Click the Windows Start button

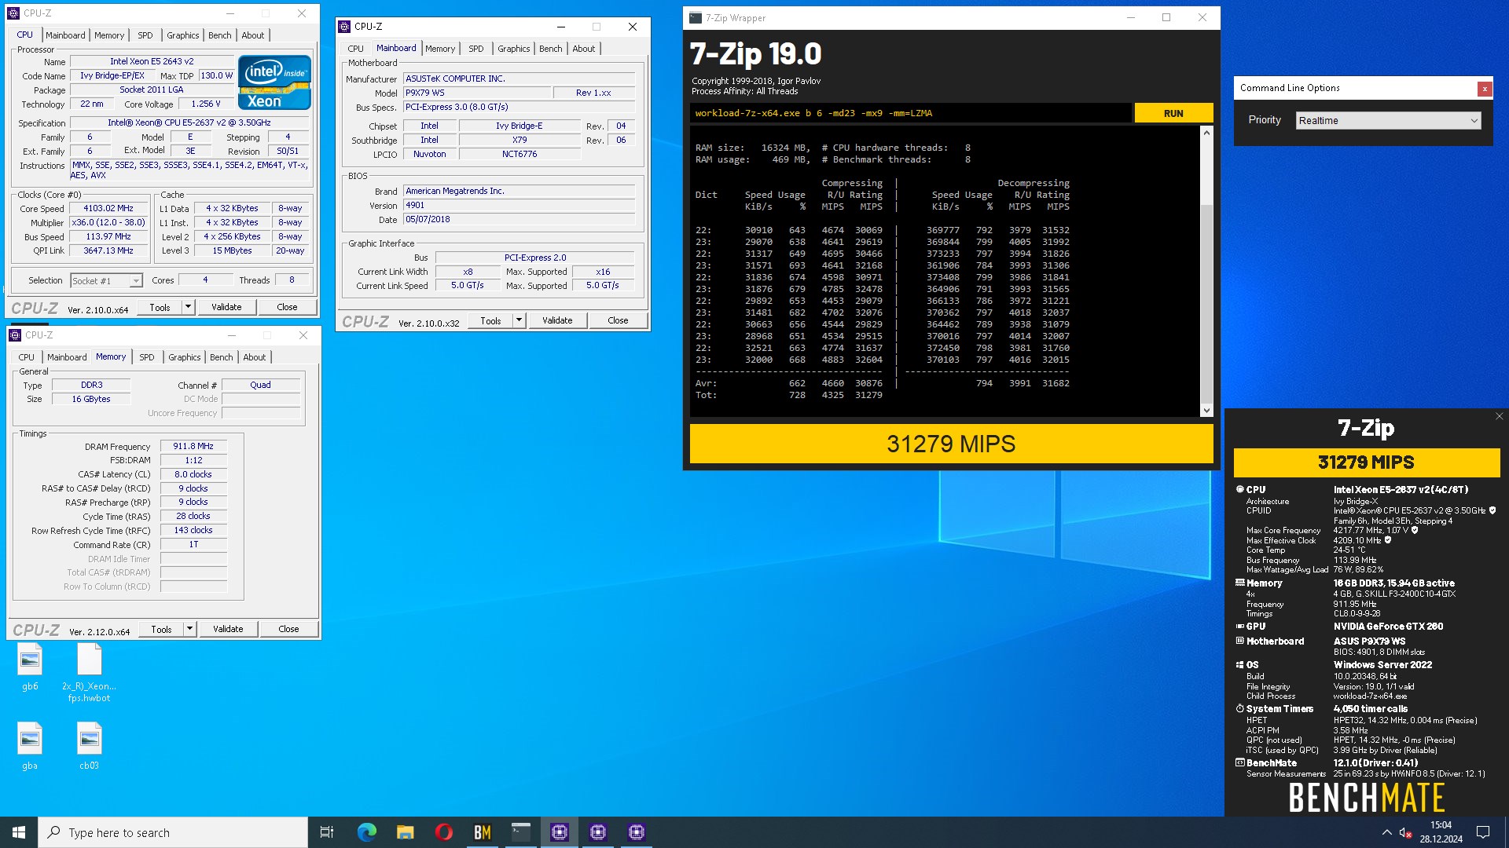[19, 832]
